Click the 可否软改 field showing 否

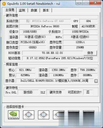click(x=88, y=92)
